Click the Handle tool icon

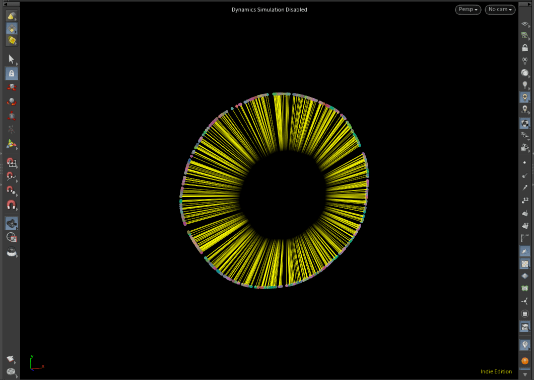pyautogui.click(x=11, y=144)
